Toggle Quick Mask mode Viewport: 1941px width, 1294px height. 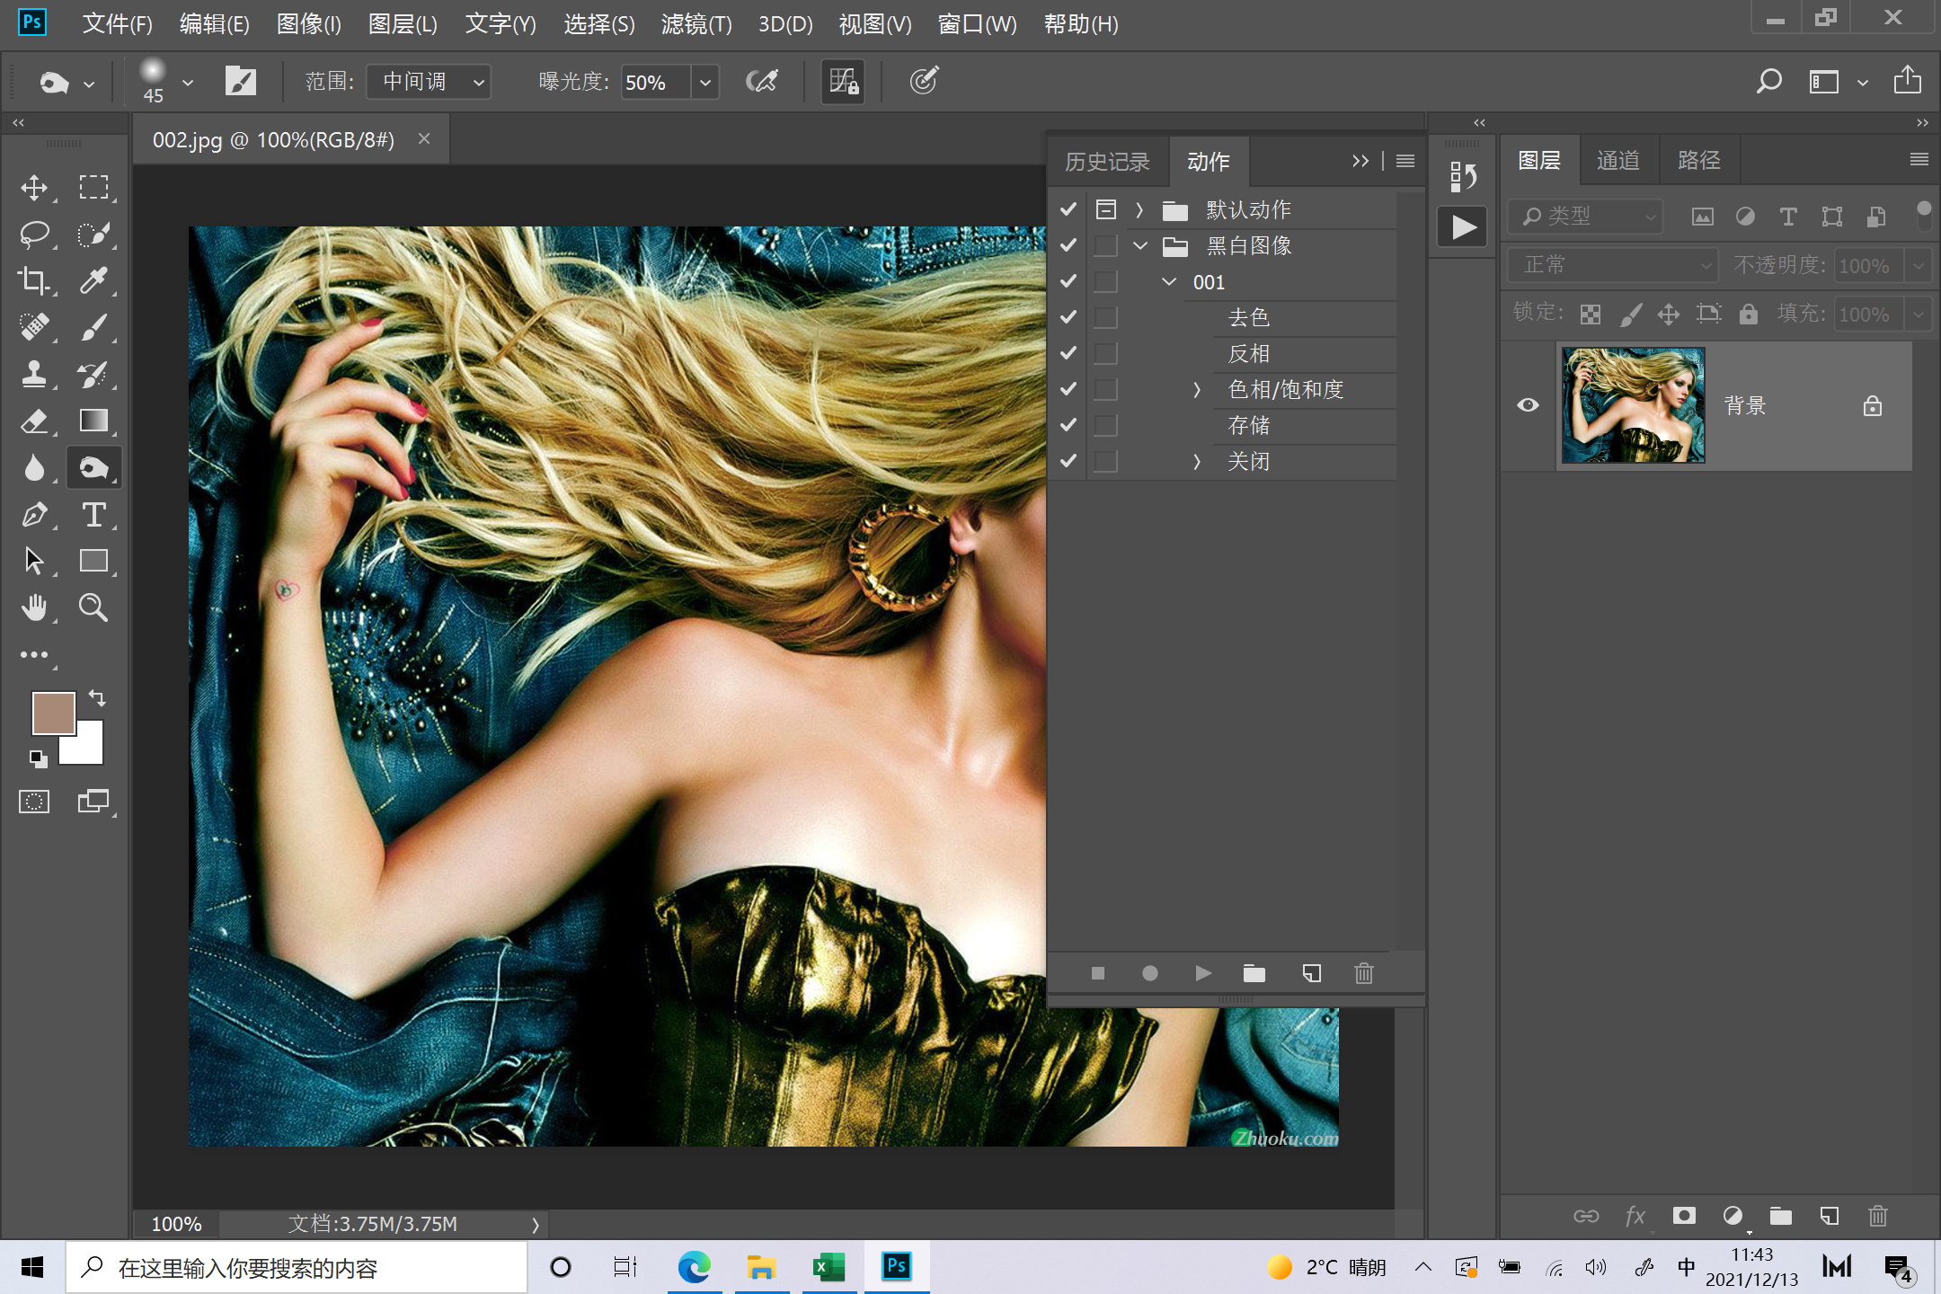[34, 802]
